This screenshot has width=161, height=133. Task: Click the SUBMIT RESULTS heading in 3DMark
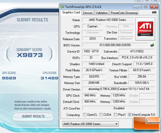[32, 20]
